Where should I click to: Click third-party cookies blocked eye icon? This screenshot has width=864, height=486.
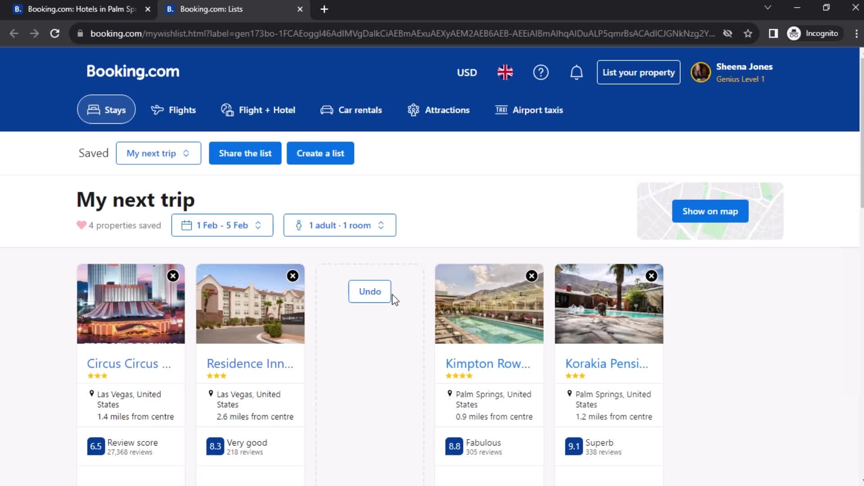coord(727,33)
